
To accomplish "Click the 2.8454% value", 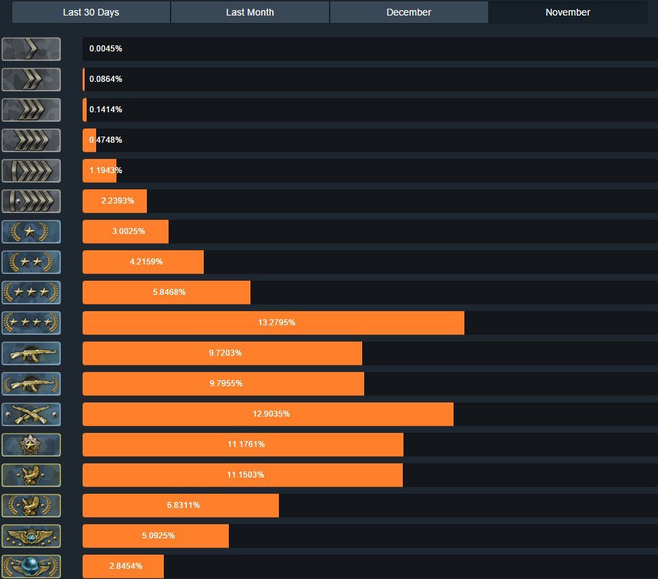I will [x=126, y=566].
